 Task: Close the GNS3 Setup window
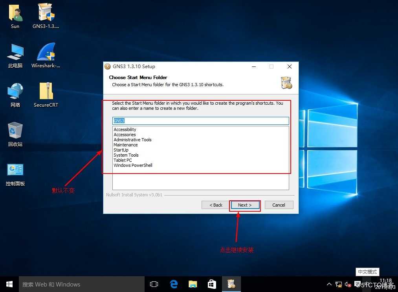coord(289,67)
